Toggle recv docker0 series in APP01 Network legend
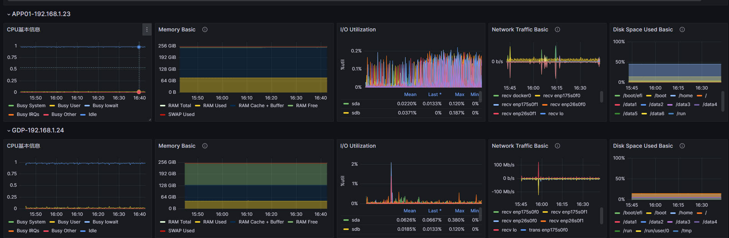The image size is (729, 238). (x=516, y=96)
